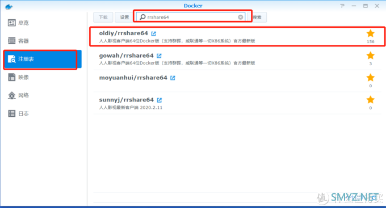Click the 下载 download button
The width and height of the screenshot is (386, 208).
pos(103,17)
